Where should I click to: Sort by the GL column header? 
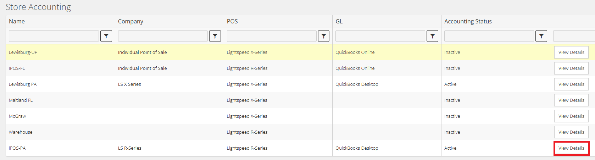pyautogui.click(x=339, y=21)
